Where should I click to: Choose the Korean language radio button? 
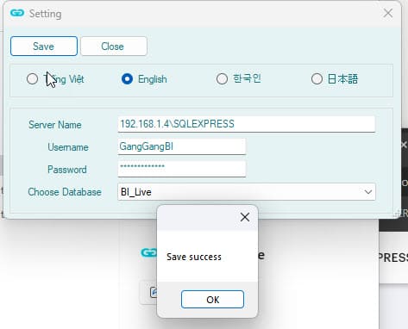[x=222, y=78]
